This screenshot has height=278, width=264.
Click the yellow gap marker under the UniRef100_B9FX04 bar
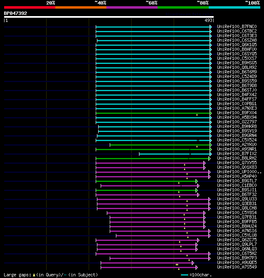(x=197, y=115)
